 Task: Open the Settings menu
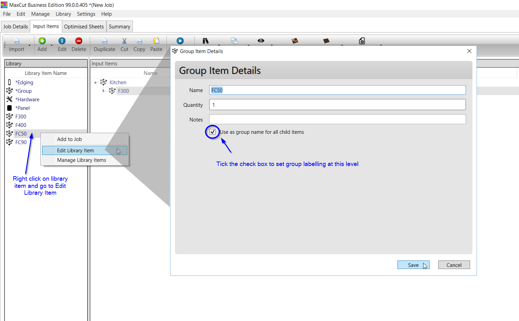[x=86, y=14]
